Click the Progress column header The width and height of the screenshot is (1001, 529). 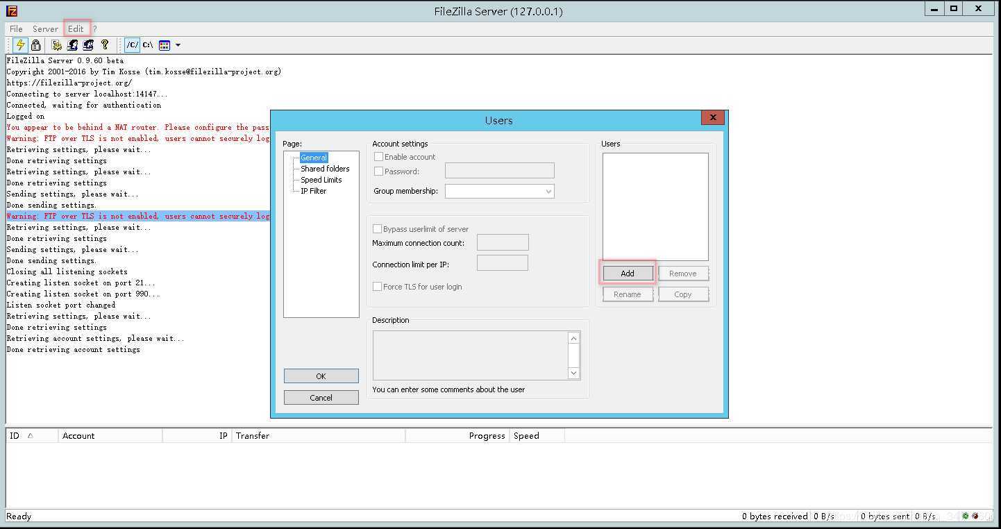[x=457, y=436]
